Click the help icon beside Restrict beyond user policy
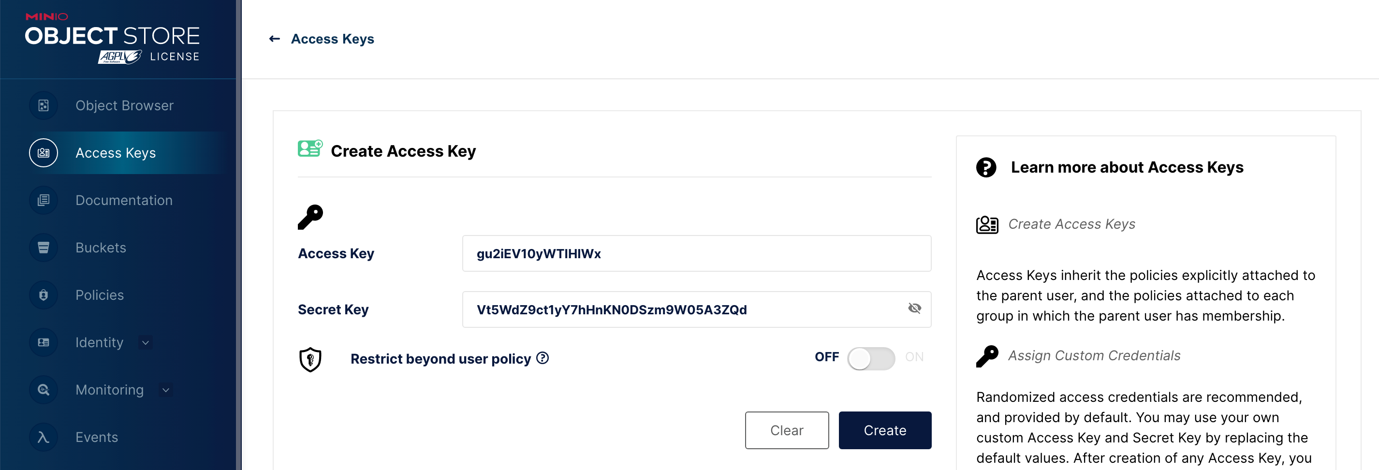The width and height of the screenshot is (1379, 470). point(543,358)
